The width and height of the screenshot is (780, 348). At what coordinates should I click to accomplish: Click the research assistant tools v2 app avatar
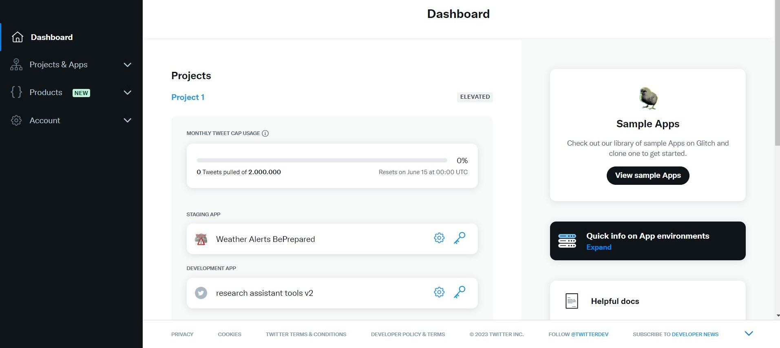click(x=201, y=293)
